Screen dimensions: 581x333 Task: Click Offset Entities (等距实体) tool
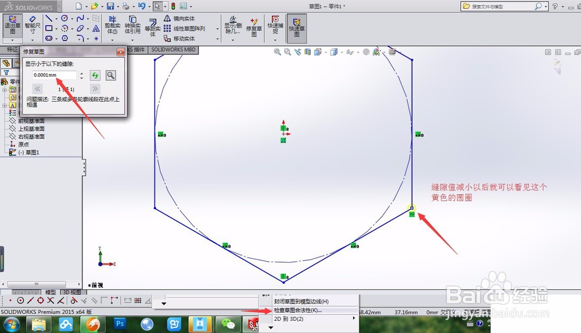(x=152, y=27)
